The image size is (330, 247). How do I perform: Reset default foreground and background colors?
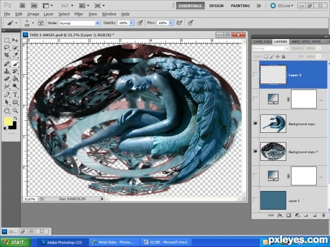[x=5, y=128]
